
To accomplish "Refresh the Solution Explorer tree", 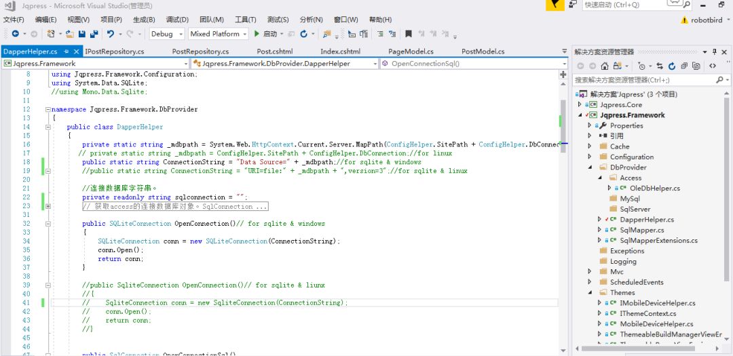I will (x=672, y=66).
